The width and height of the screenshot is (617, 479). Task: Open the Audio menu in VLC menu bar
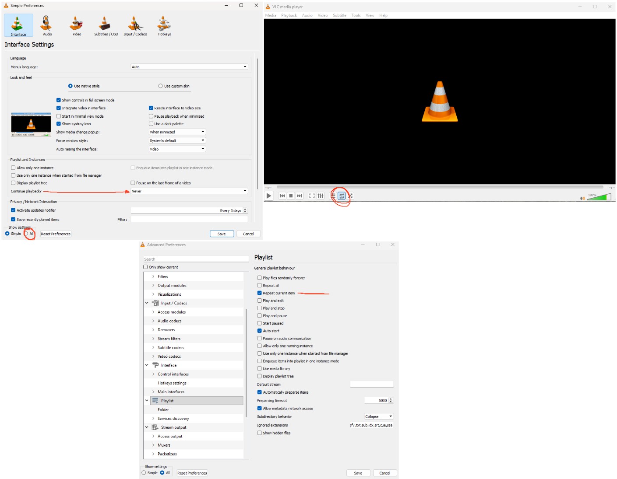[307, 15]
